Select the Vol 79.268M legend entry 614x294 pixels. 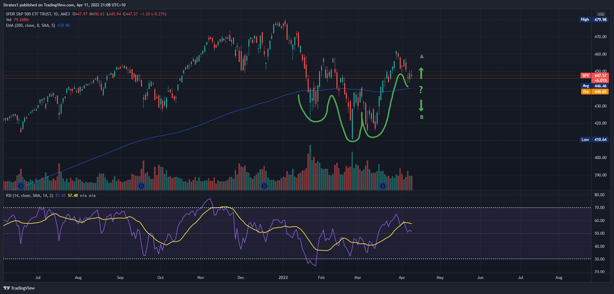coord(17,20)
